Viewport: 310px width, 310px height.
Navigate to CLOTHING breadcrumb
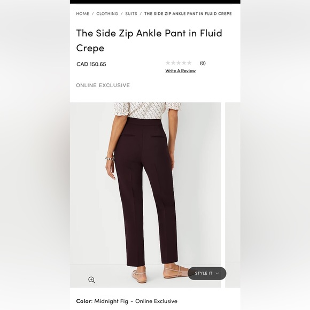point(107,14)
